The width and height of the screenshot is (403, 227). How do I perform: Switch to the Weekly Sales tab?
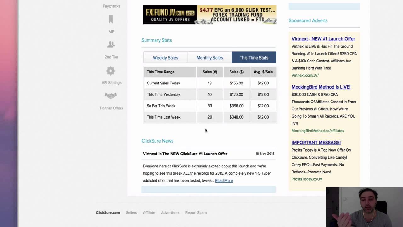[x=165, y=58]
